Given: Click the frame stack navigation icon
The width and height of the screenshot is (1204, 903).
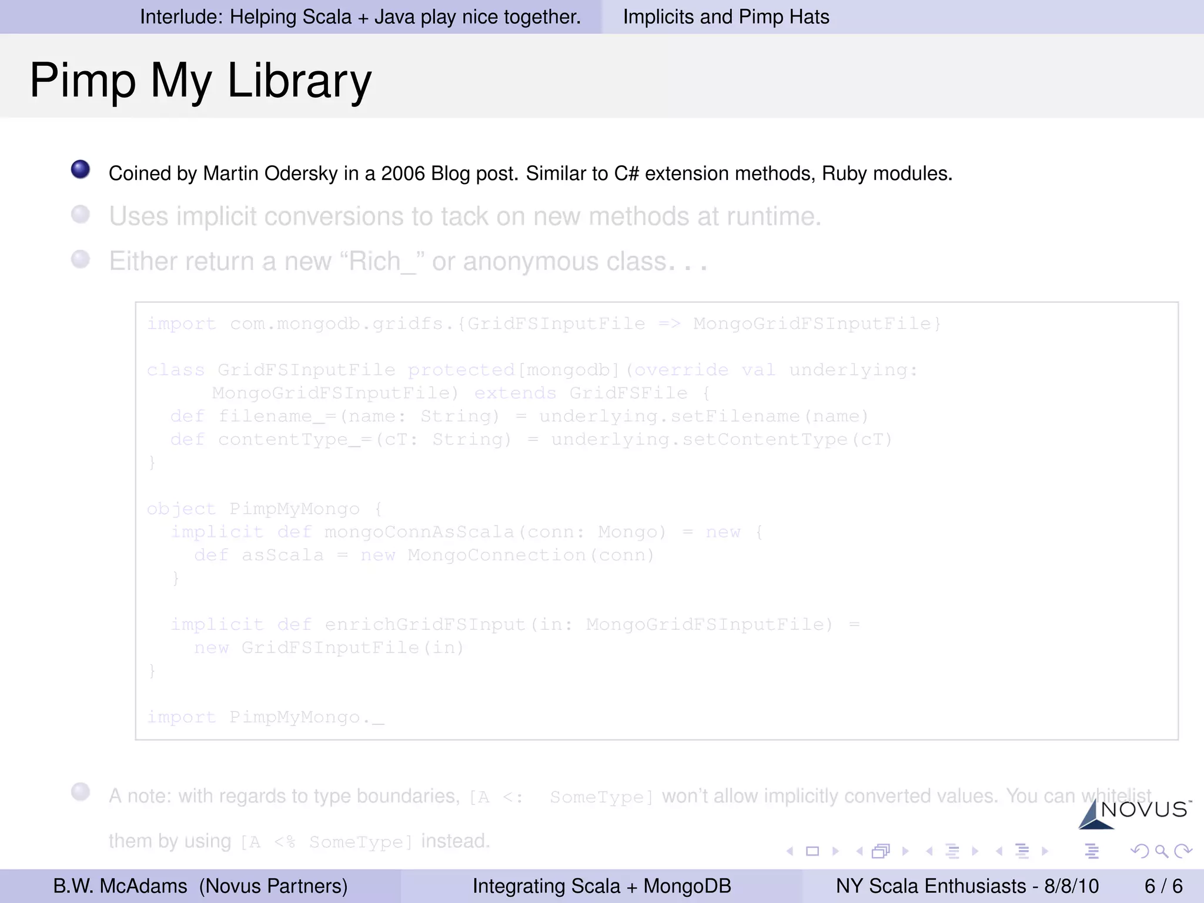Looking at the screenshot, I should pos(881,851).
